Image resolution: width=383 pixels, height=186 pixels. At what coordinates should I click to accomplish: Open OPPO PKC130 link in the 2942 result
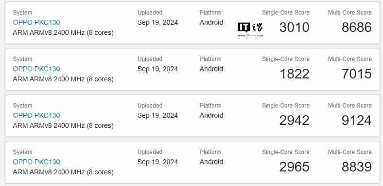pos(36,115)
